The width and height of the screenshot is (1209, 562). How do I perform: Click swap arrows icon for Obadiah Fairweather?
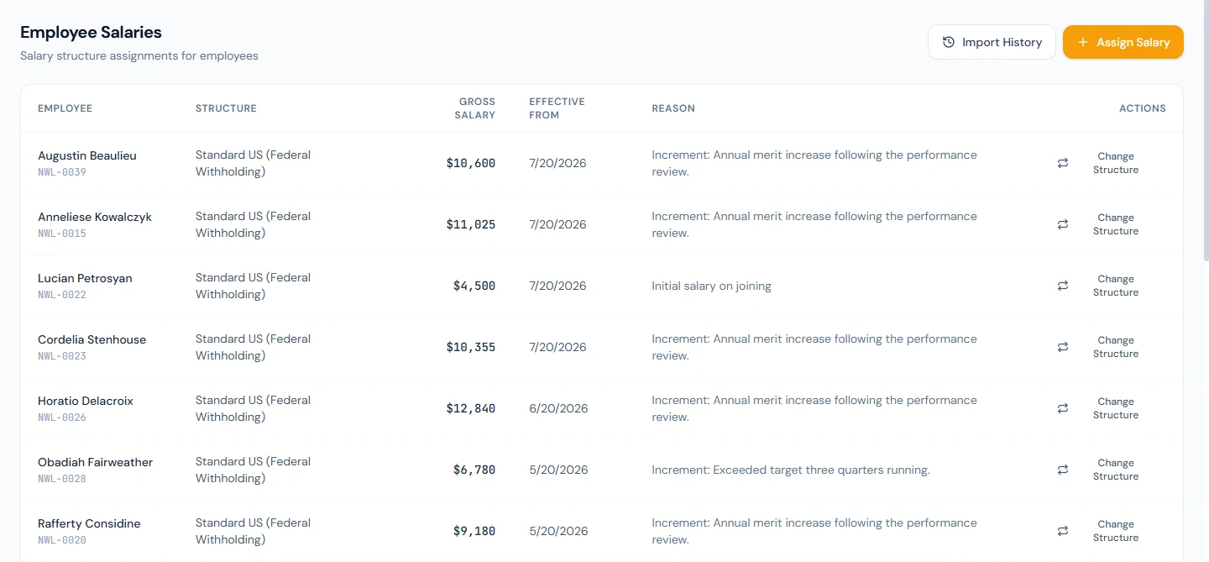click(x=1063, y=470)
